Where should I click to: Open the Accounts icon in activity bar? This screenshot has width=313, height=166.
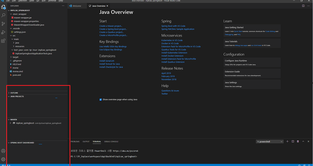[x=3, y=151]
